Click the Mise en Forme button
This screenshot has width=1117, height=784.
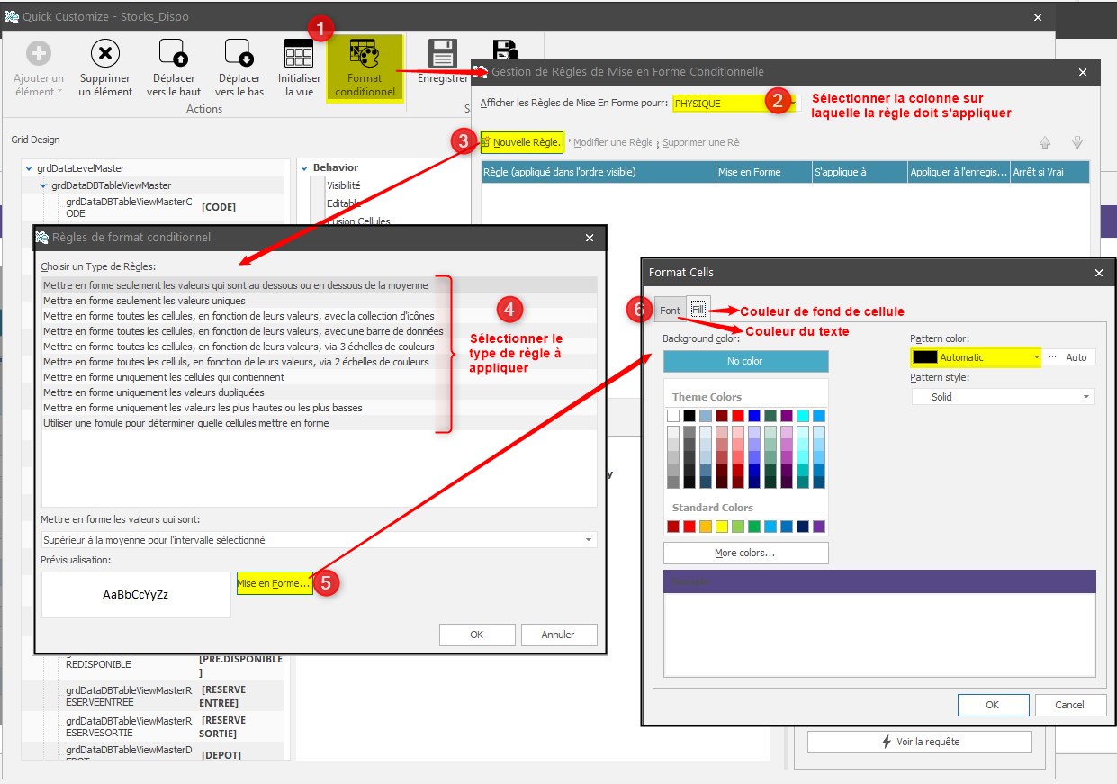[274, 583]
